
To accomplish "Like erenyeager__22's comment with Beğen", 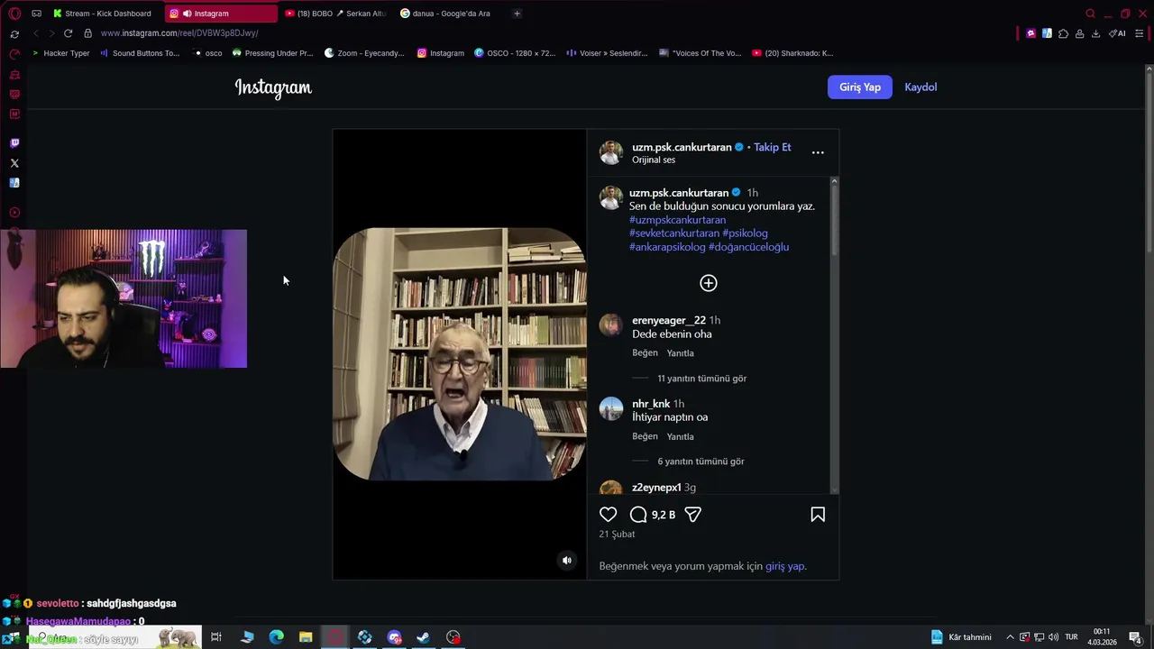I will 645,353.
